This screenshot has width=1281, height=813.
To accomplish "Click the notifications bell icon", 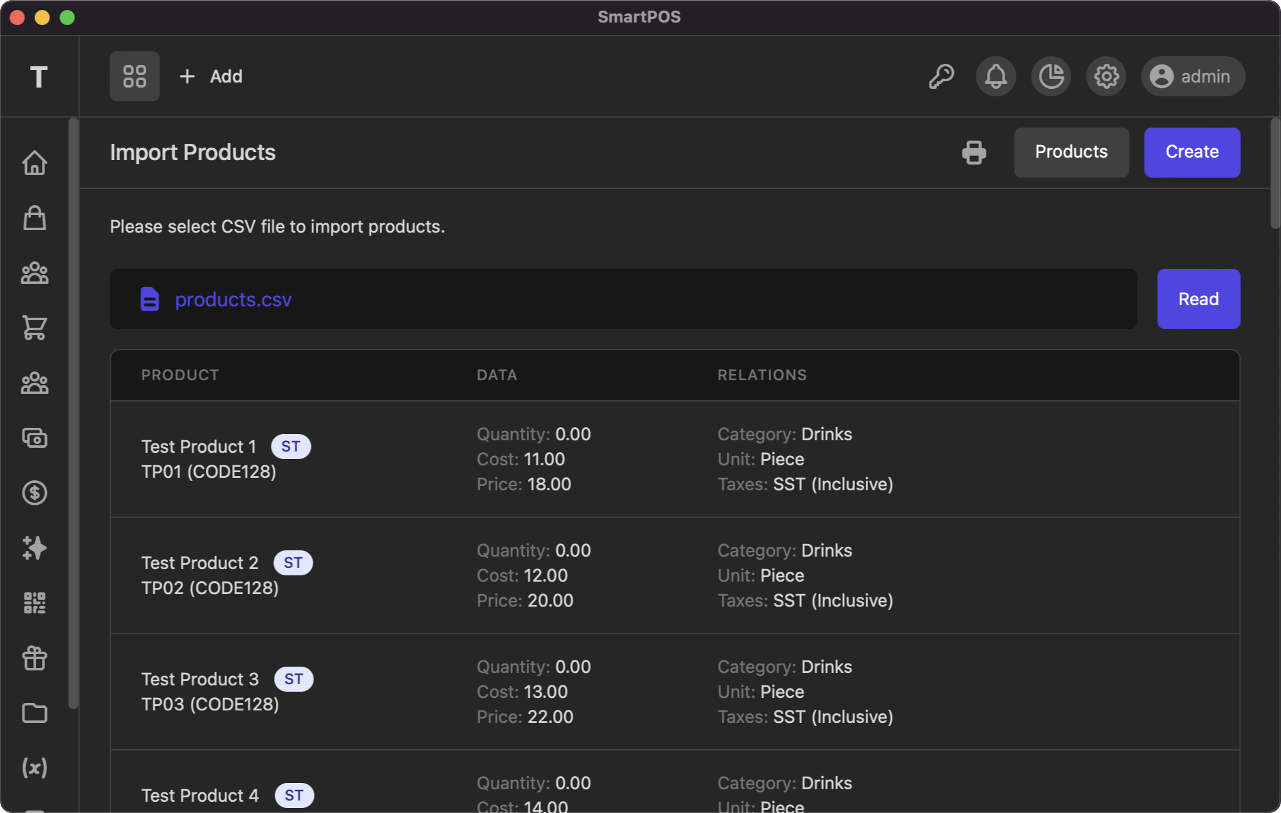I will click(995, 76).
